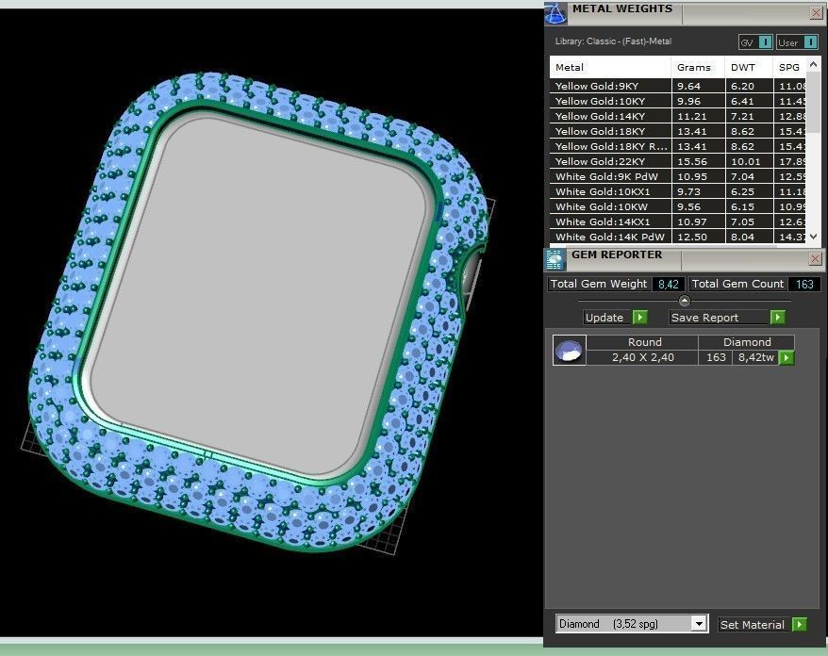Select the Yellow Gold:9KY row
This screenshot has width=828, height=656.
click(x=677, y=86)
